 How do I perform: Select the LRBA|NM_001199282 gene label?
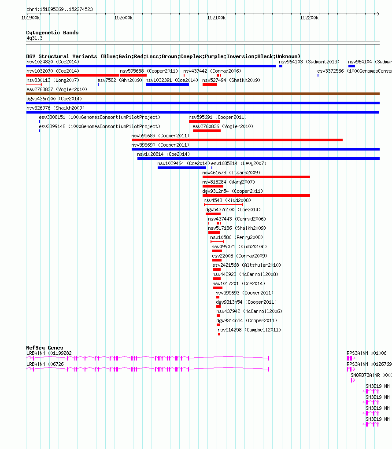pyautogui.click(x=49, y=353)
